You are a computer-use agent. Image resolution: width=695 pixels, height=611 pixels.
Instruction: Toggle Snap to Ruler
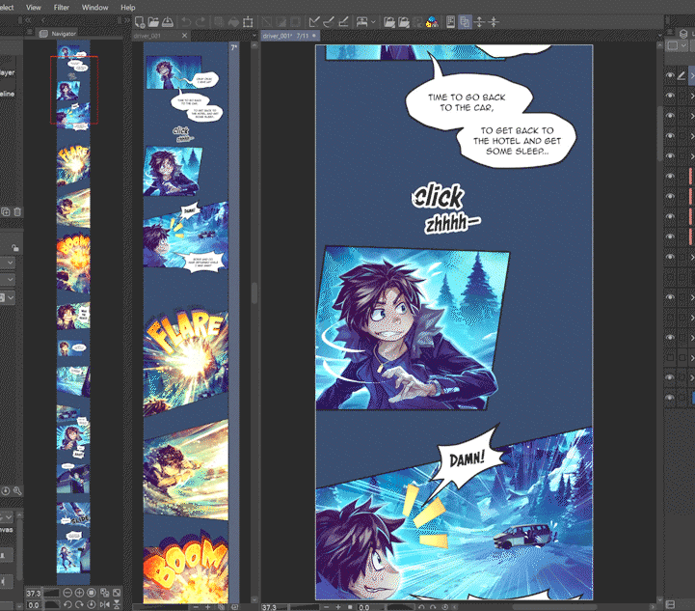coord(314,22)
